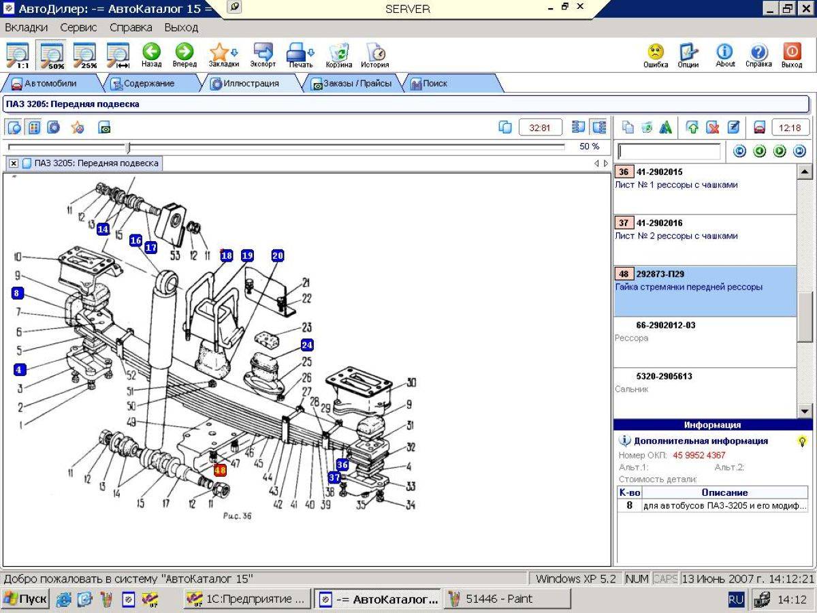
Task: Toggle the parts list left layout button
Action: 579,127
